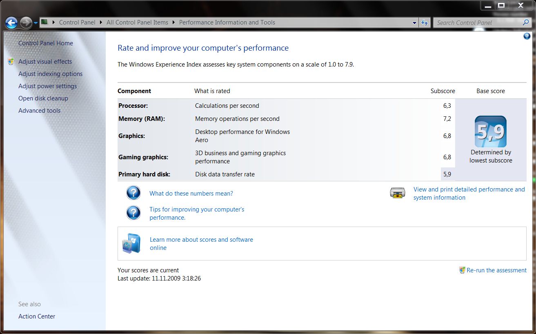The height and width of the screenshot is (334, 536).
Task: Select the Processor row label
Action: [133, 106]
